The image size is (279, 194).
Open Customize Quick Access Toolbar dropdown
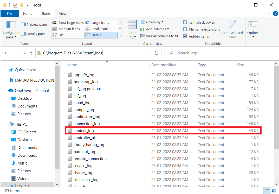pyautogui.click(x=28, y=5)
